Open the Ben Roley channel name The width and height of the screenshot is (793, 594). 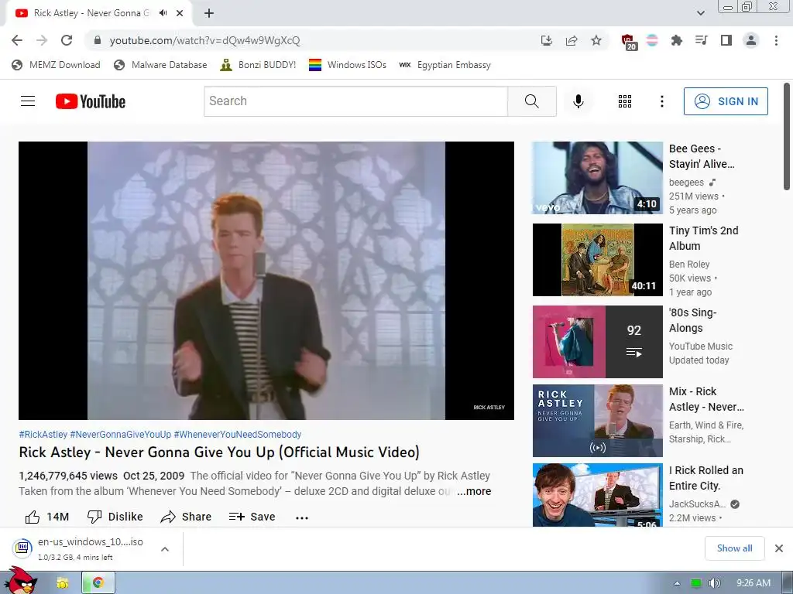689,265
